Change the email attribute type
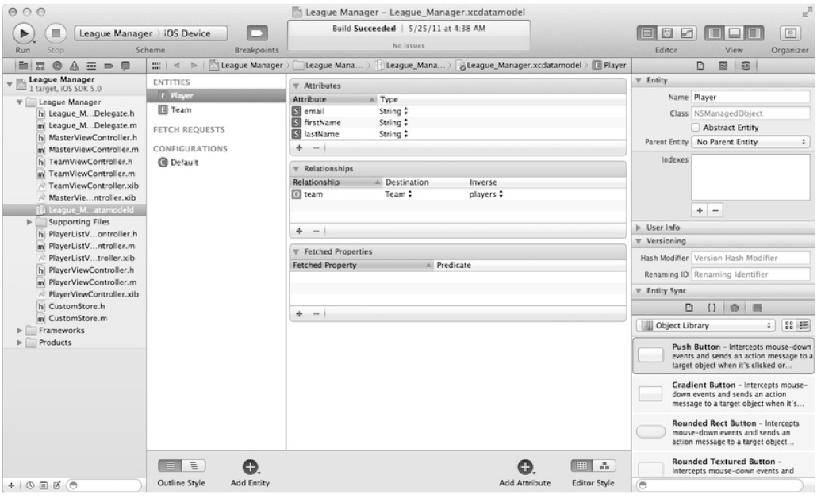 [393, 111]
